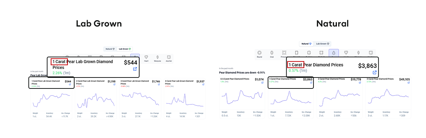Image resolution: width=426 pixels, height=138 pixels.
Task: Select Oval shape in Natural panel
Action: coord(272,54)
